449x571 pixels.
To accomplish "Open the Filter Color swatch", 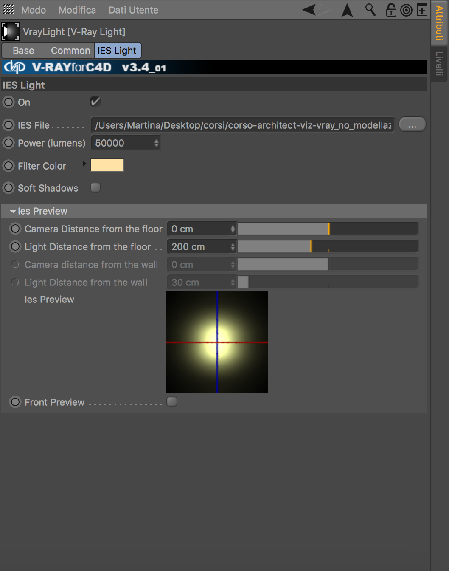I will (107, 165).
